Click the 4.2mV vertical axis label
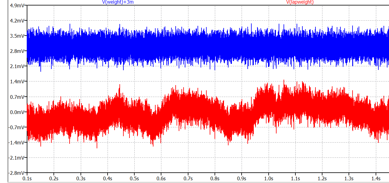 coord(17,21)
